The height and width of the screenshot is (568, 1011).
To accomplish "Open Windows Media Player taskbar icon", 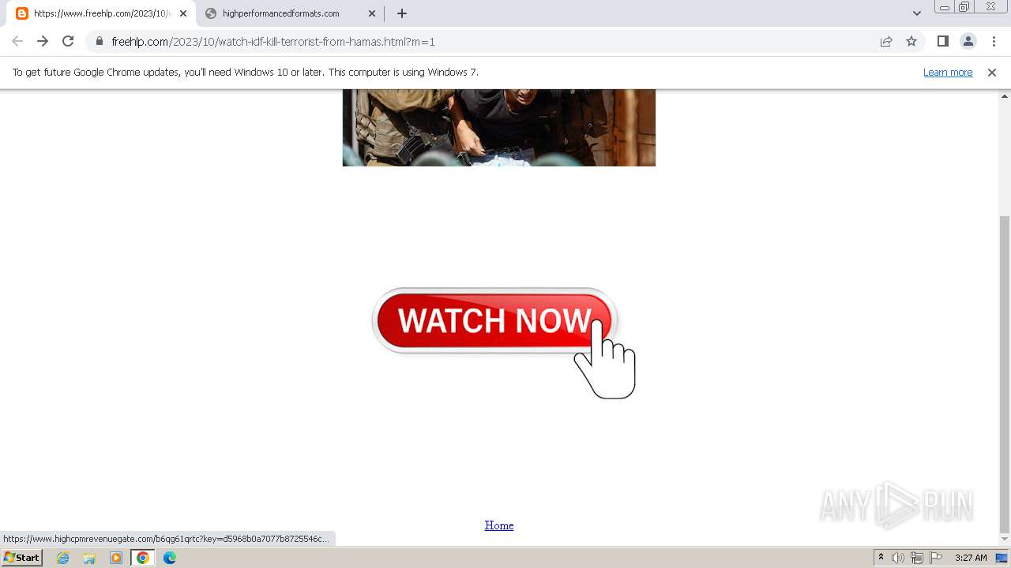I will [116, 558].
